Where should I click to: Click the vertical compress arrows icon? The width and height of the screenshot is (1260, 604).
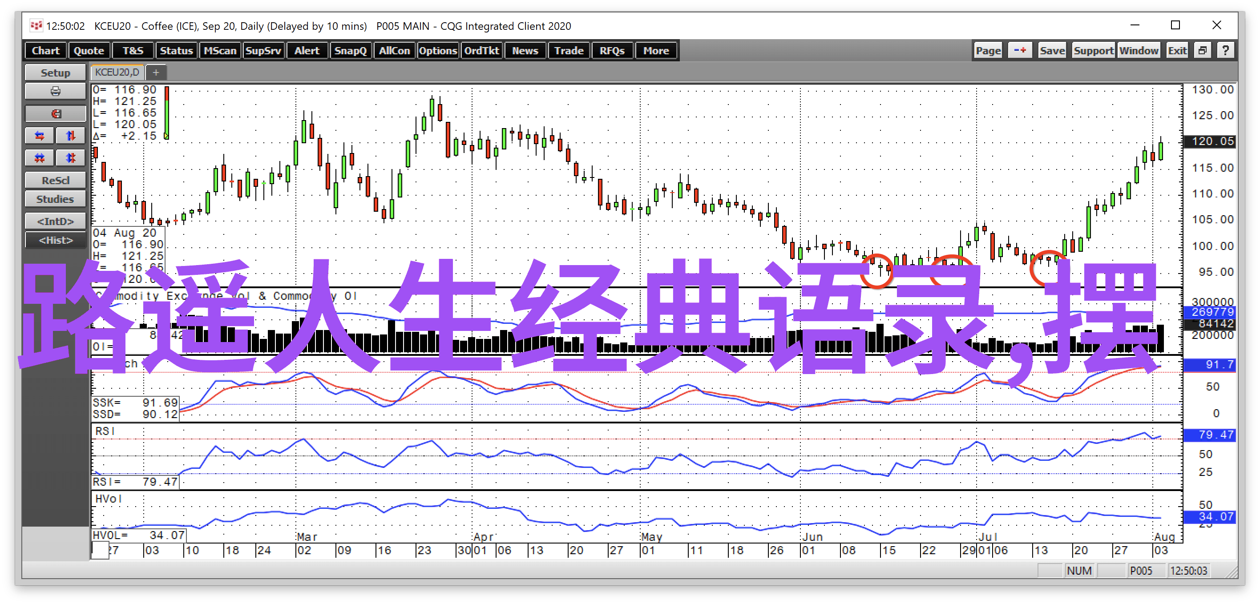point(70,157)
